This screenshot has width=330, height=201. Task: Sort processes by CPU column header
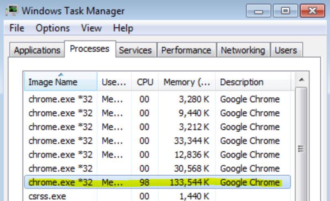point(145,82)
